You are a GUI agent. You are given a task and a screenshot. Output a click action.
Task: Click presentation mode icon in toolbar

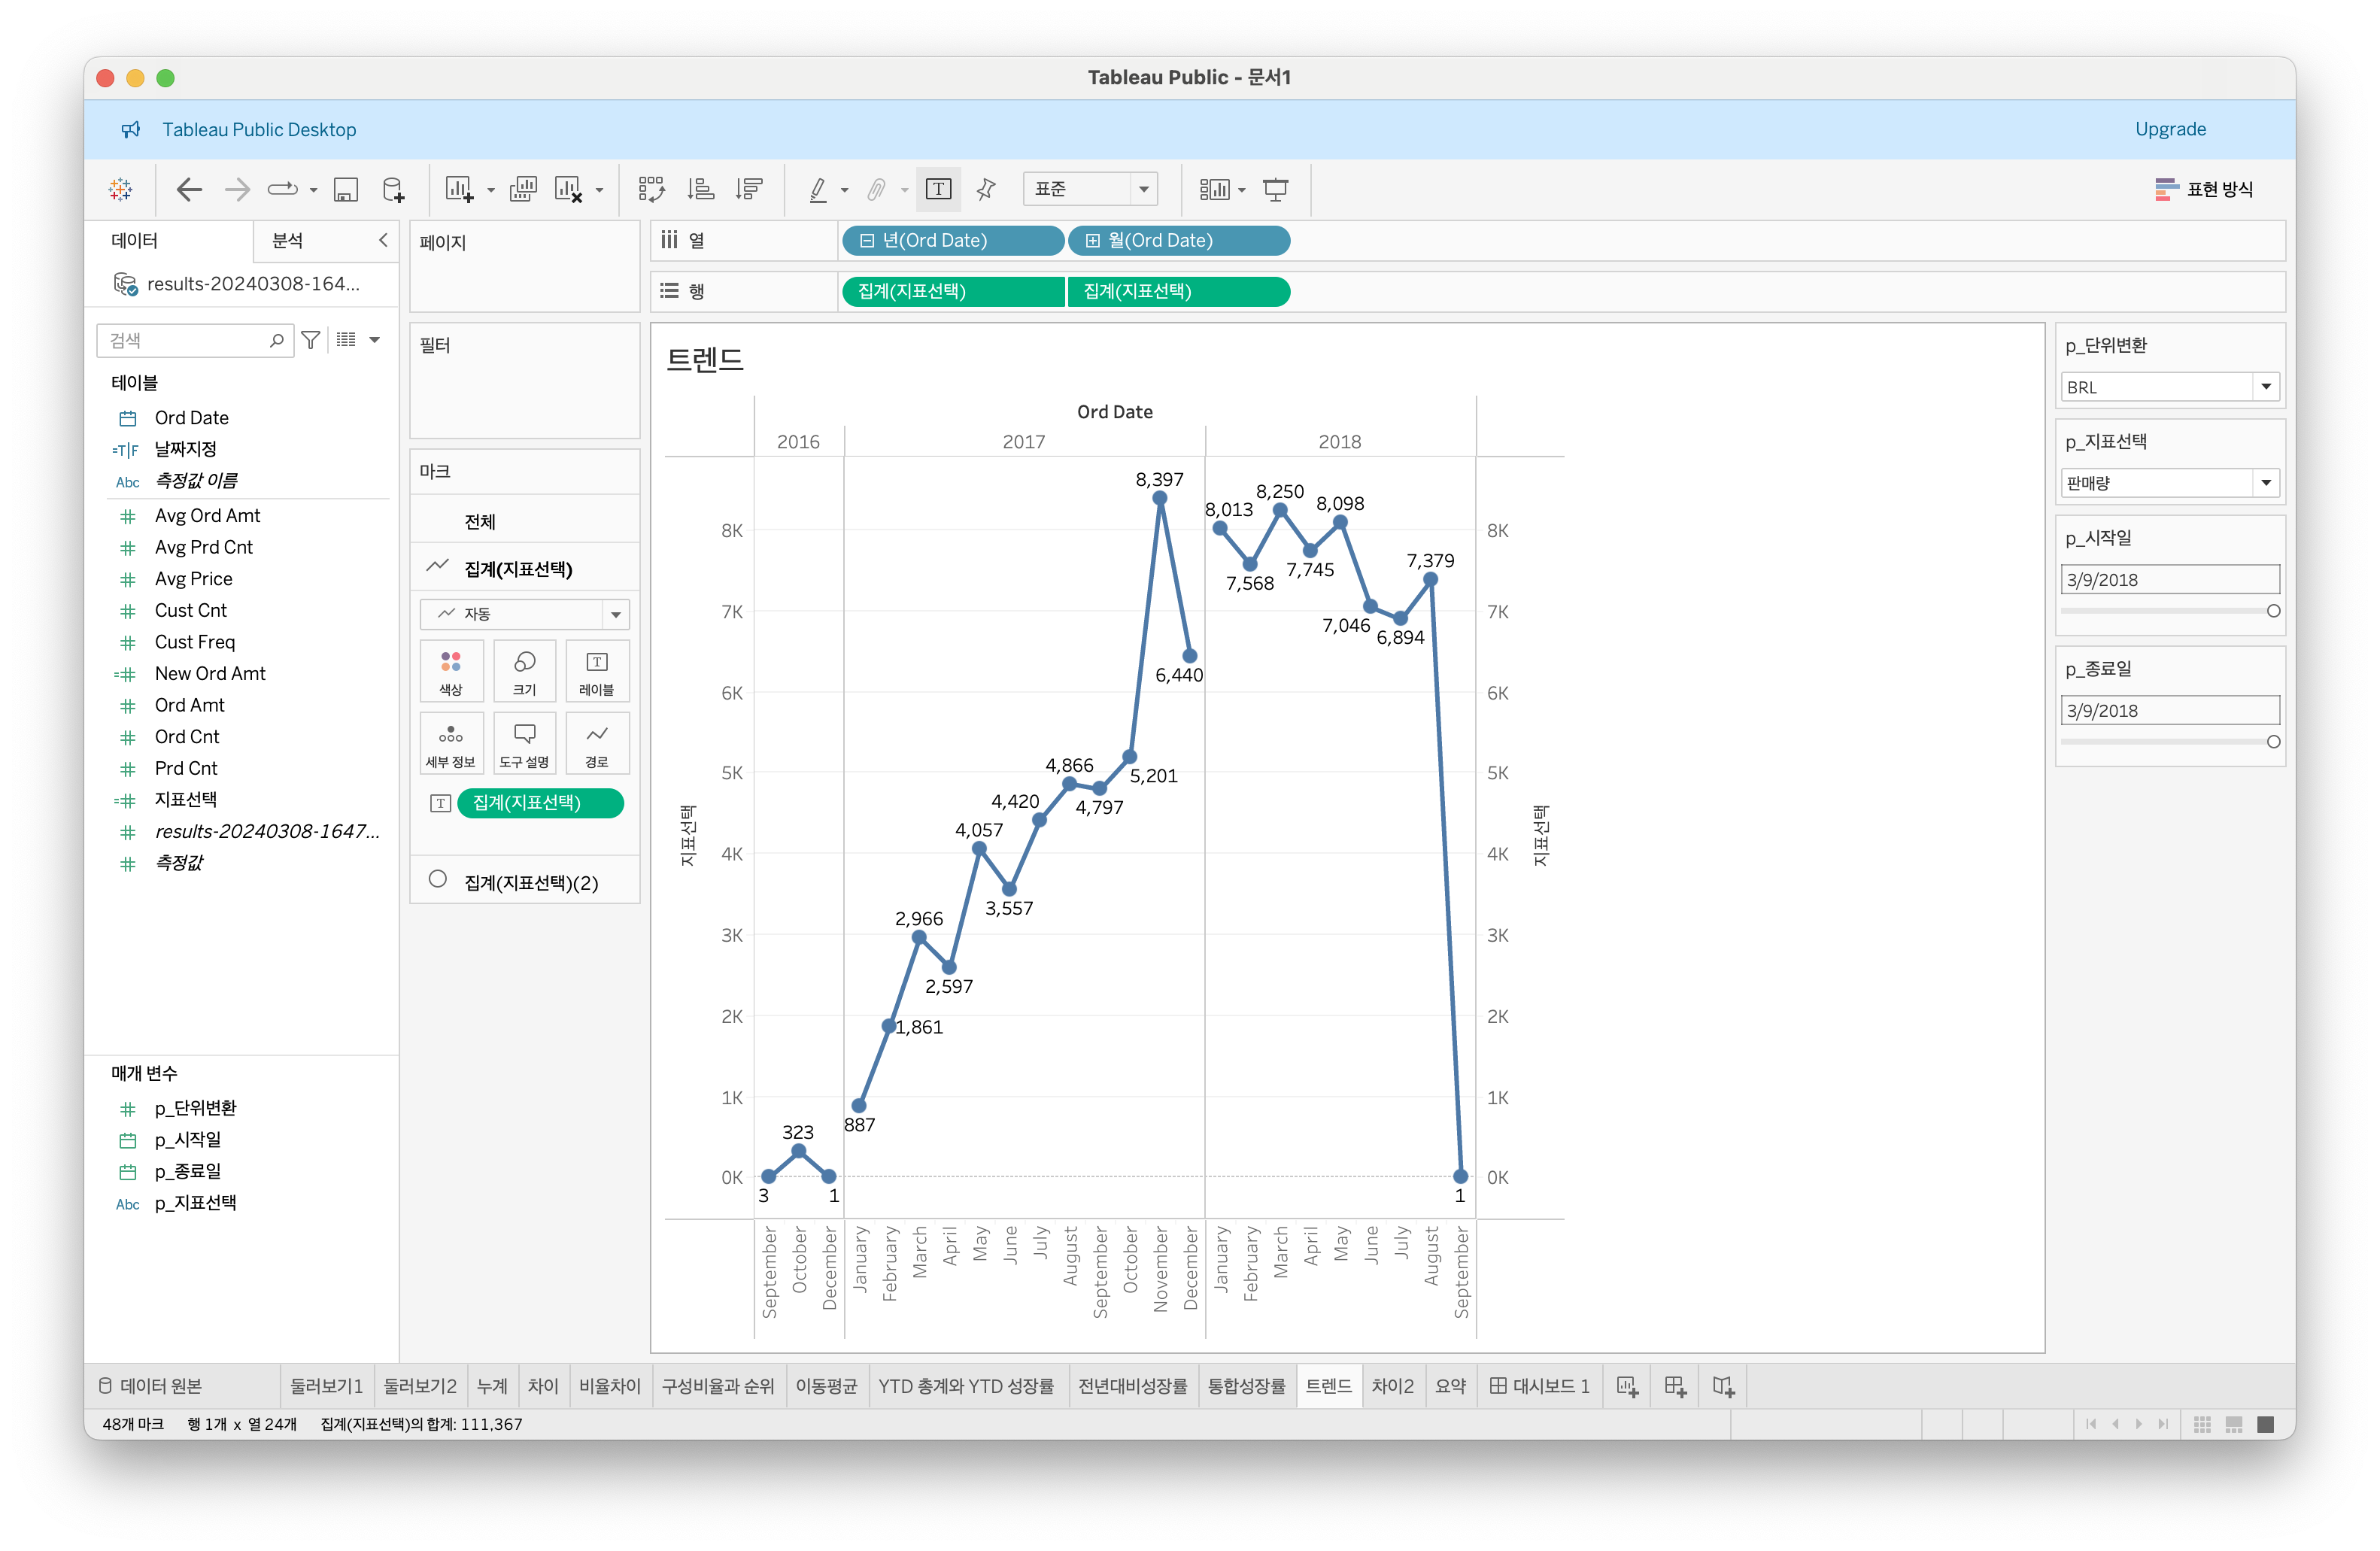click(x=1275, y=189)
